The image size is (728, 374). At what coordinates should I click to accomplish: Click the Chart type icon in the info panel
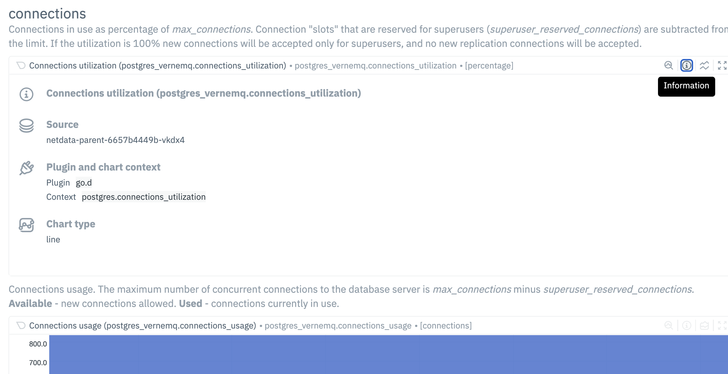(26, 225)
